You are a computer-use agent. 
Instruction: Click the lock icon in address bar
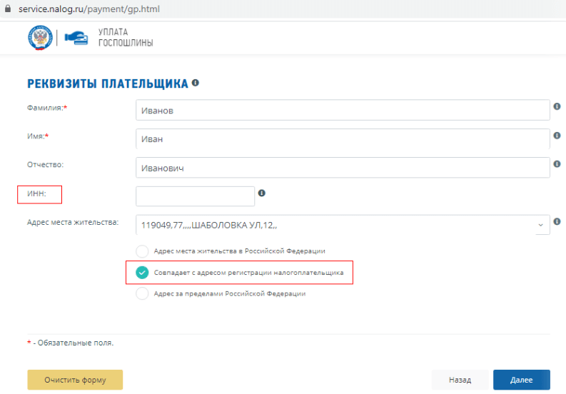(x=8, y=9)
